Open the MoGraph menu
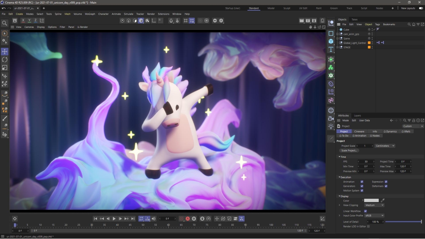 [90, 14]
